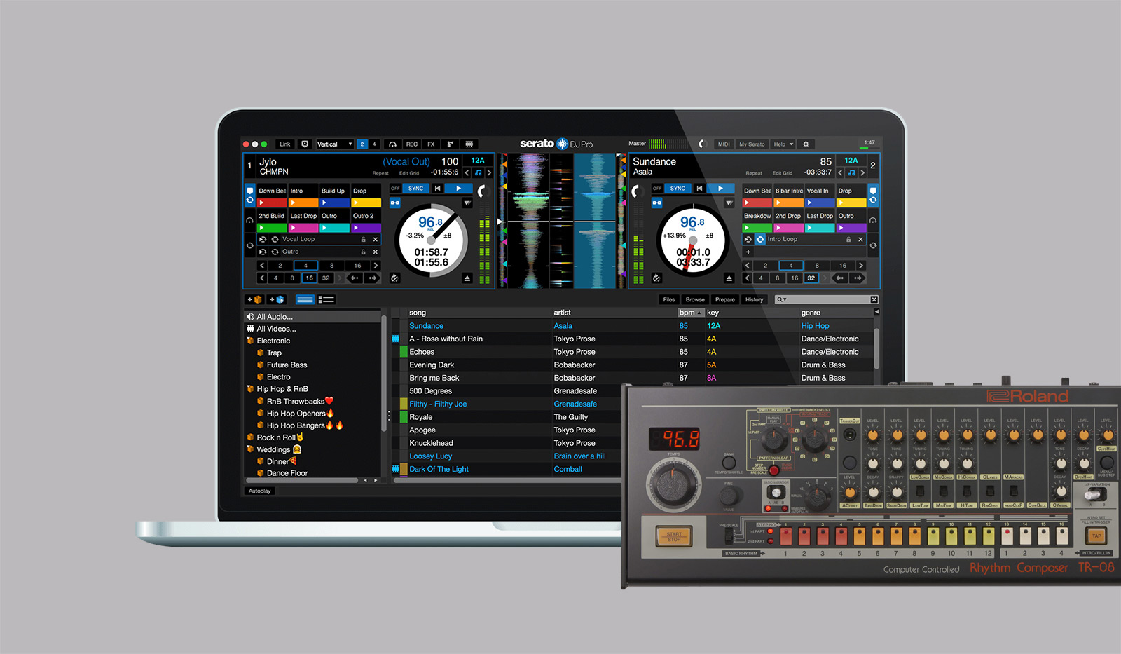
Task: Open the Future Bass crate
Action: (287, 365)
